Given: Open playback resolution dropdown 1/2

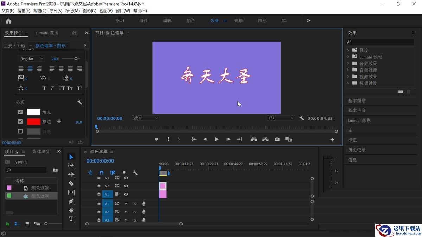Looking at the screenshot, I should pyautogui.click(x=280, y=118).
